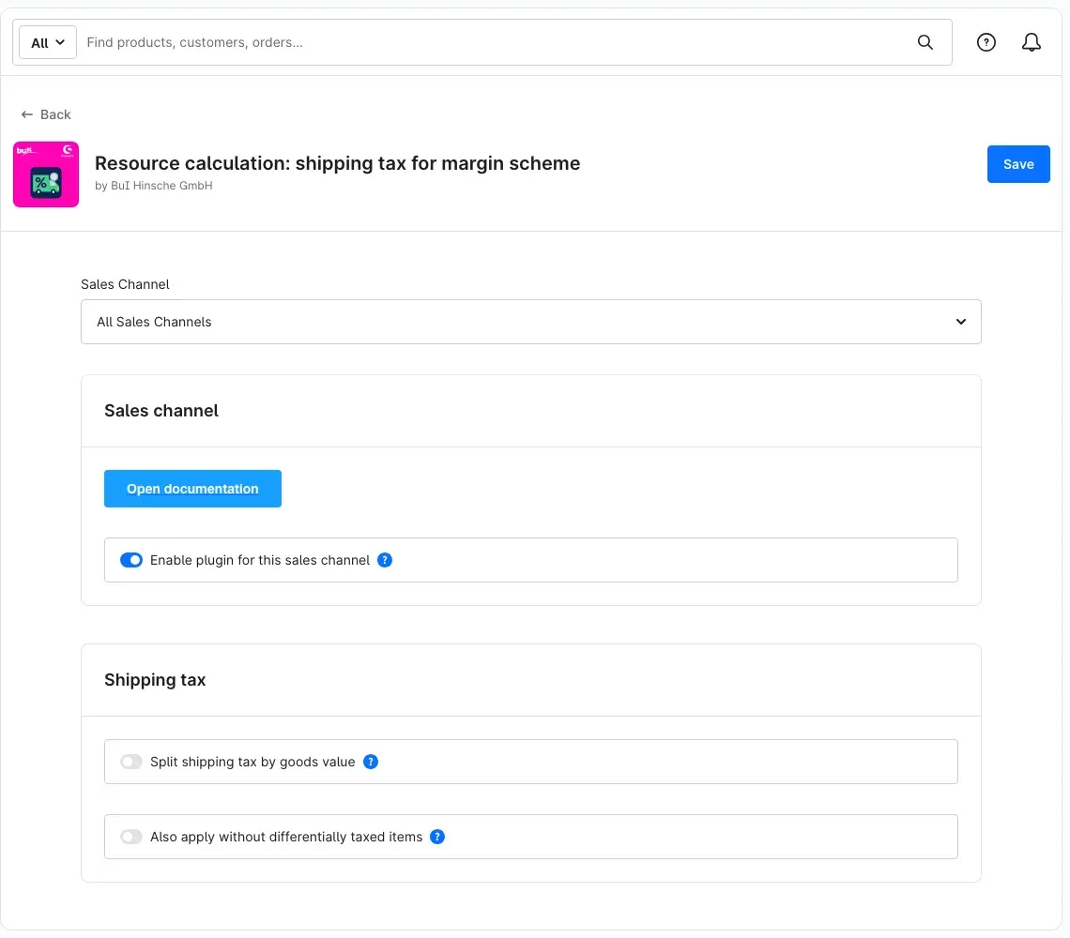Open the help center icon
This screenshot has width=1070, height=938.
tap(986, 42)
